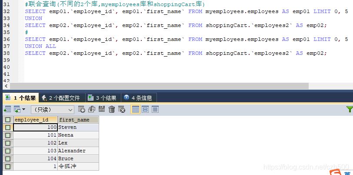Expand the 只读 (read-only) dropdown
The height and width of the screenshot is (175, 353).
[x=52, y=110]
